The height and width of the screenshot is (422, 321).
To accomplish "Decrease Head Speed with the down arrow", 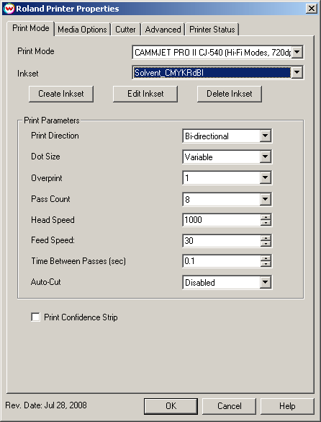I will tap(266, 223).
